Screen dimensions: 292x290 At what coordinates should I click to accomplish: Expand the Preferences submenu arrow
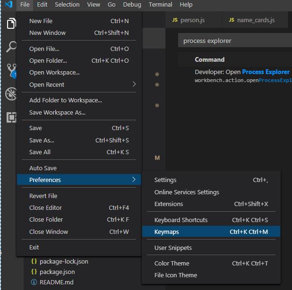134,180
